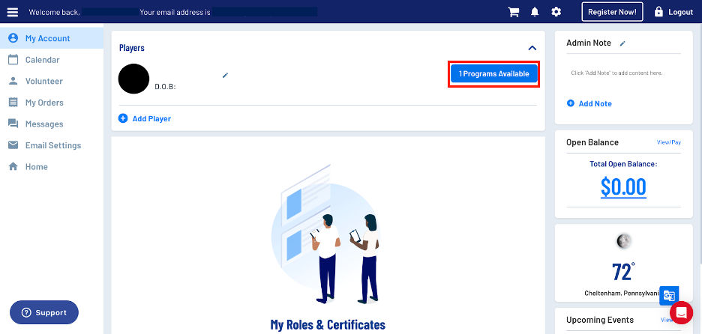Click the pencil icon beside player name
Viewport: 702px width, 334px height.
(225, 75)
